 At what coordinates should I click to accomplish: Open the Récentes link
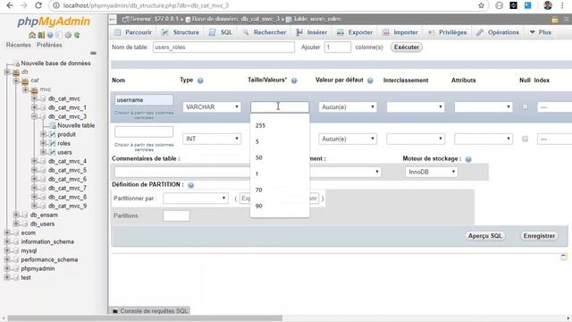(x=19, y=45)
